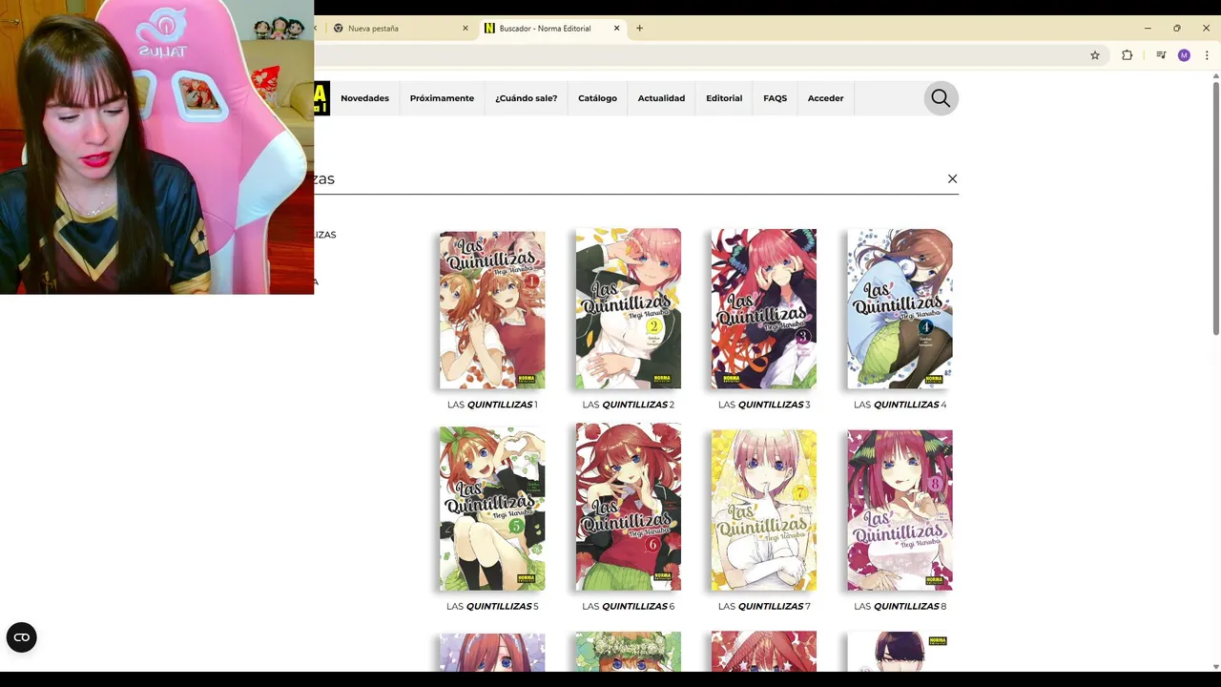Click the LAS QUINTILLIZAS 4 title link

click(900, 405)
